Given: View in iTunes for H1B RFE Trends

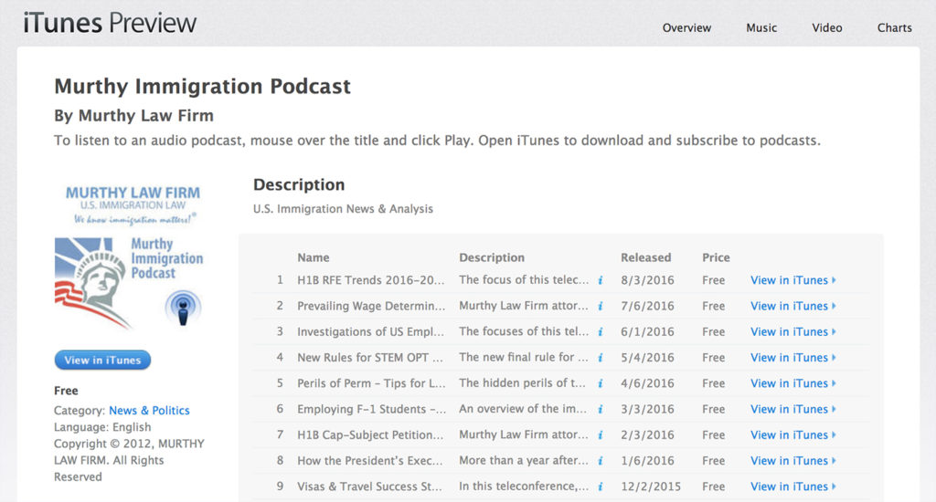Looking at the screenshot, I should click(792, 280).
